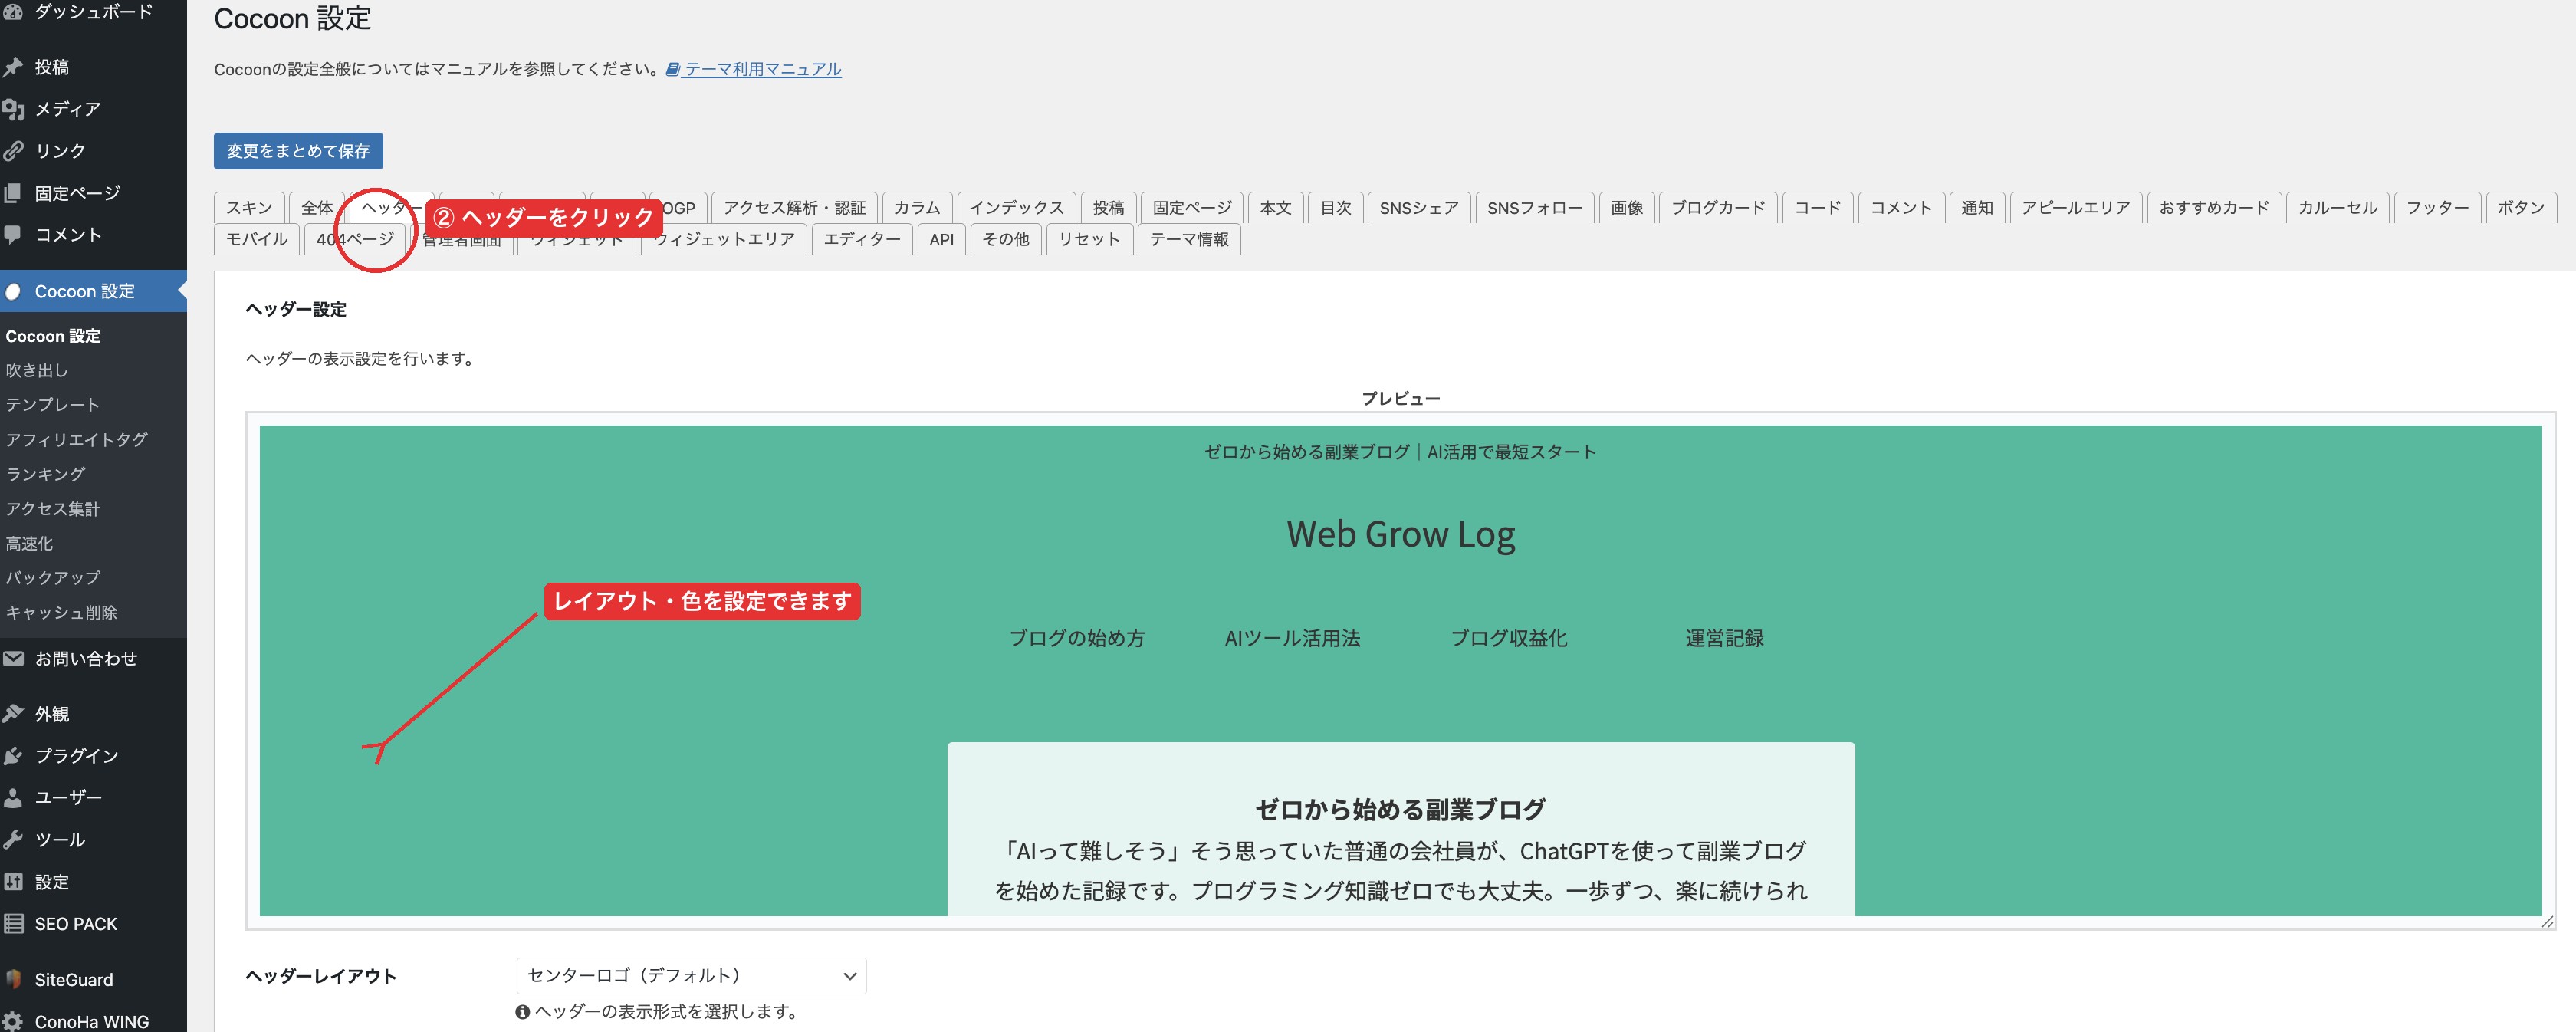Open the SNSシェア tab
The image size is (2576, 1032).
click(x=1419, y=208)
